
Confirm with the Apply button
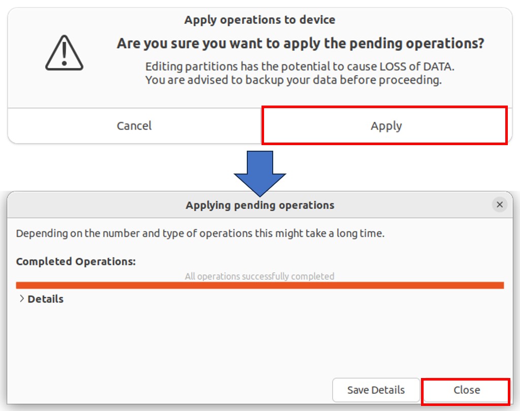tap(386, 126)
